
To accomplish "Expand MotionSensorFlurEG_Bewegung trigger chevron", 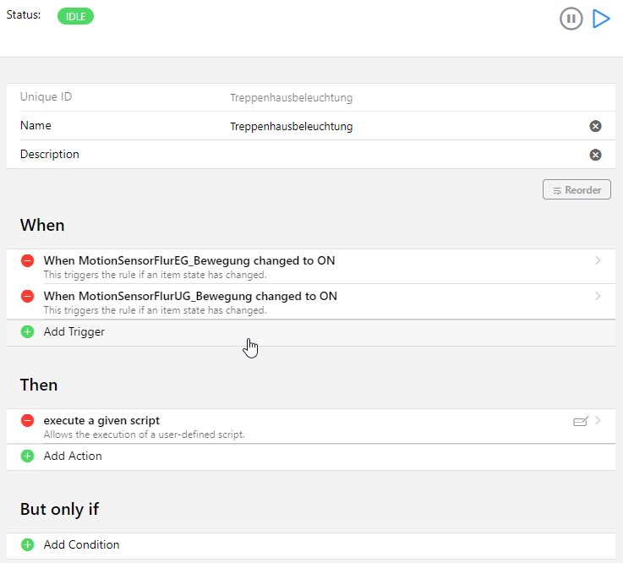I will point(598,260).
